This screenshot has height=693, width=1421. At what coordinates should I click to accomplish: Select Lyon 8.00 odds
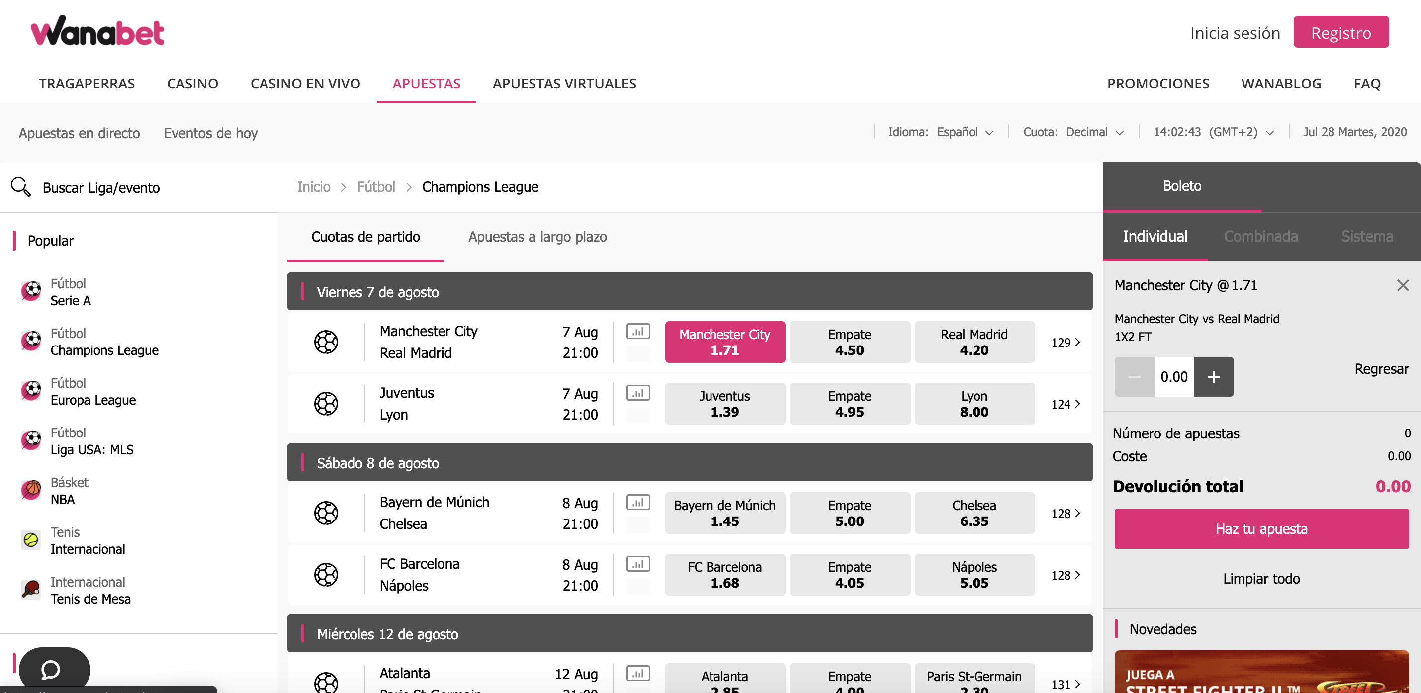coord(974,404)
